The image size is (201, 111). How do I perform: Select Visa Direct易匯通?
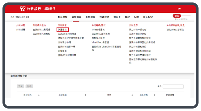pos(100,43)
